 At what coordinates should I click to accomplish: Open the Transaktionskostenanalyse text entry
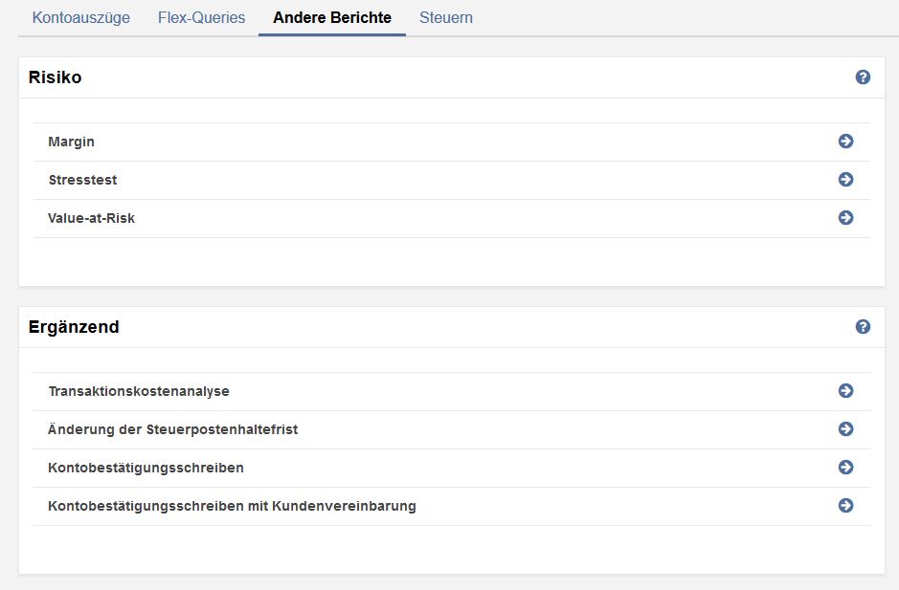139,391
